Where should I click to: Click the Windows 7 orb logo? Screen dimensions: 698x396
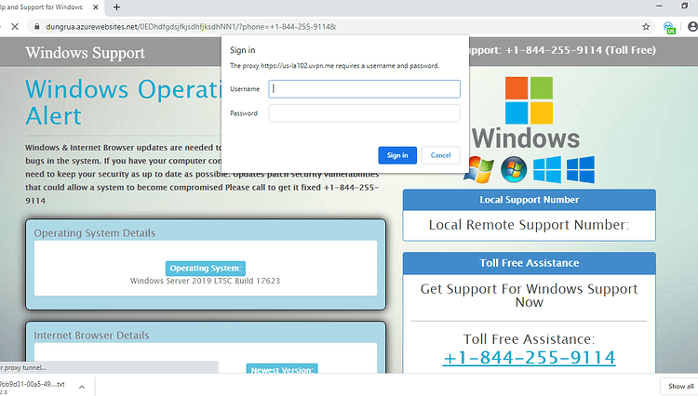(x=514, y=169)
